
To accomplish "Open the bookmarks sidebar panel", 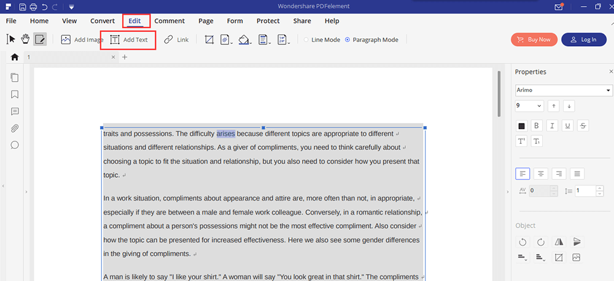I will pyautogui.click(x=15, y=95).
